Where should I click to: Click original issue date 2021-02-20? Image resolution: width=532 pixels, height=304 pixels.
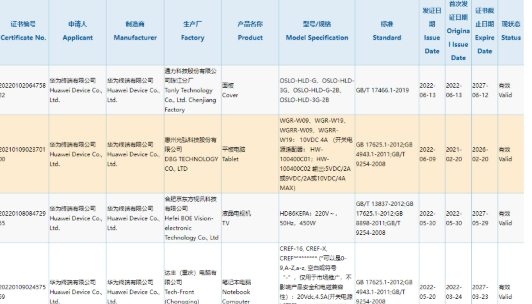[458, 154]
